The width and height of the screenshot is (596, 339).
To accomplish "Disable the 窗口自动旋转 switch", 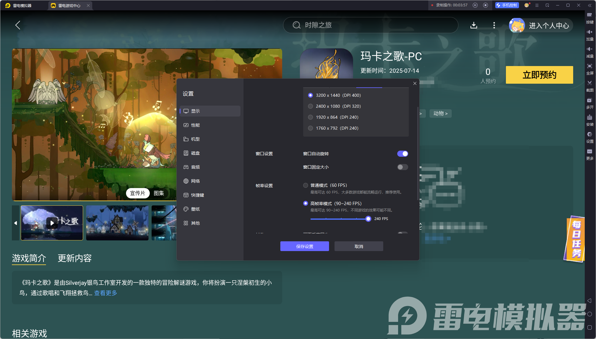I will (x=402, y=154).
